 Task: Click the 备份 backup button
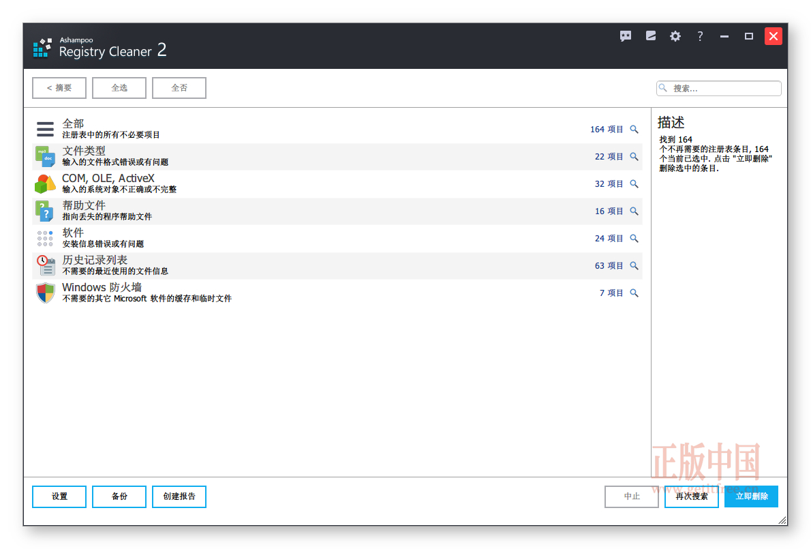119,496
